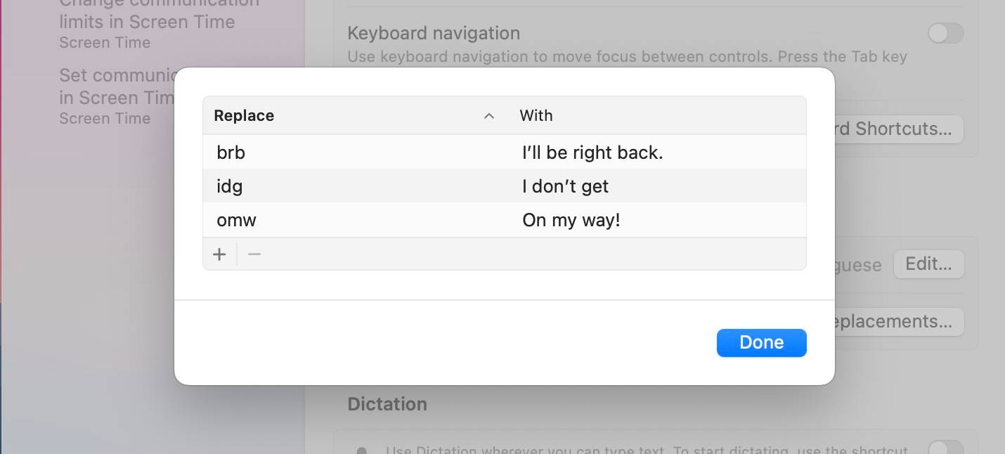Click the "I don't get" phrase cell

pos(565,186)
